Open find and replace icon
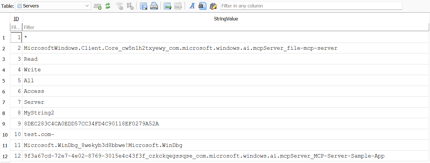This screenshot has width=430, height=163. pyautogui.click(x=213, y=6)
